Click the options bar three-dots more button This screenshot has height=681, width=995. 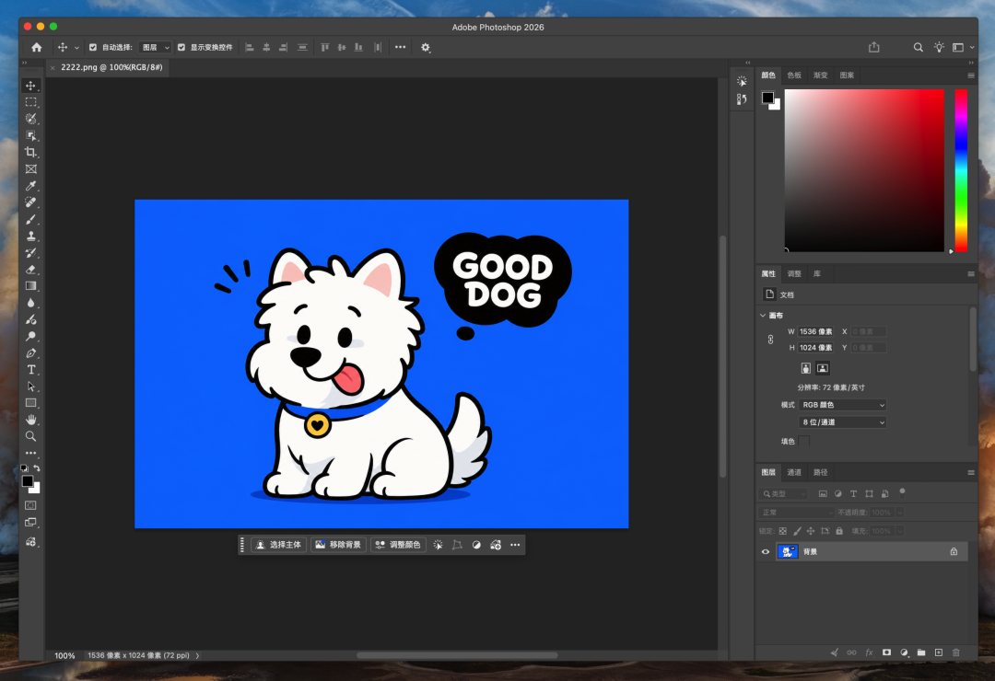pyautogui.click(x=400, y=48)
